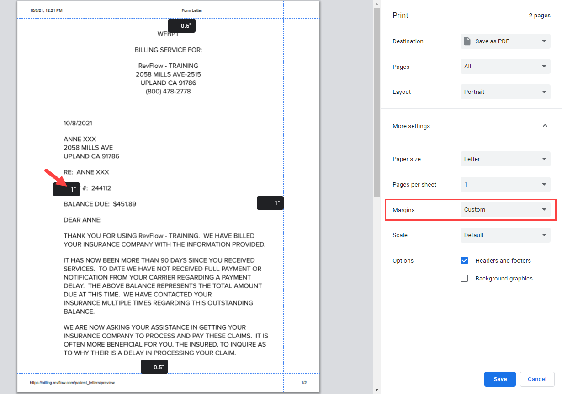562x394 pixels.
Task: Click the "WEBPT" heading in preview
Action: [168, 34]
